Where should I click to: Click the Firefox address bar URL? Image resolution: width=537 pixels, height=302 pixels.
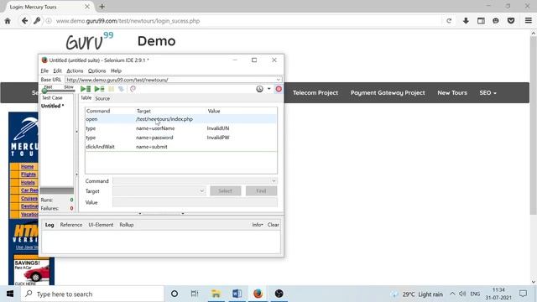click(128, 21)
